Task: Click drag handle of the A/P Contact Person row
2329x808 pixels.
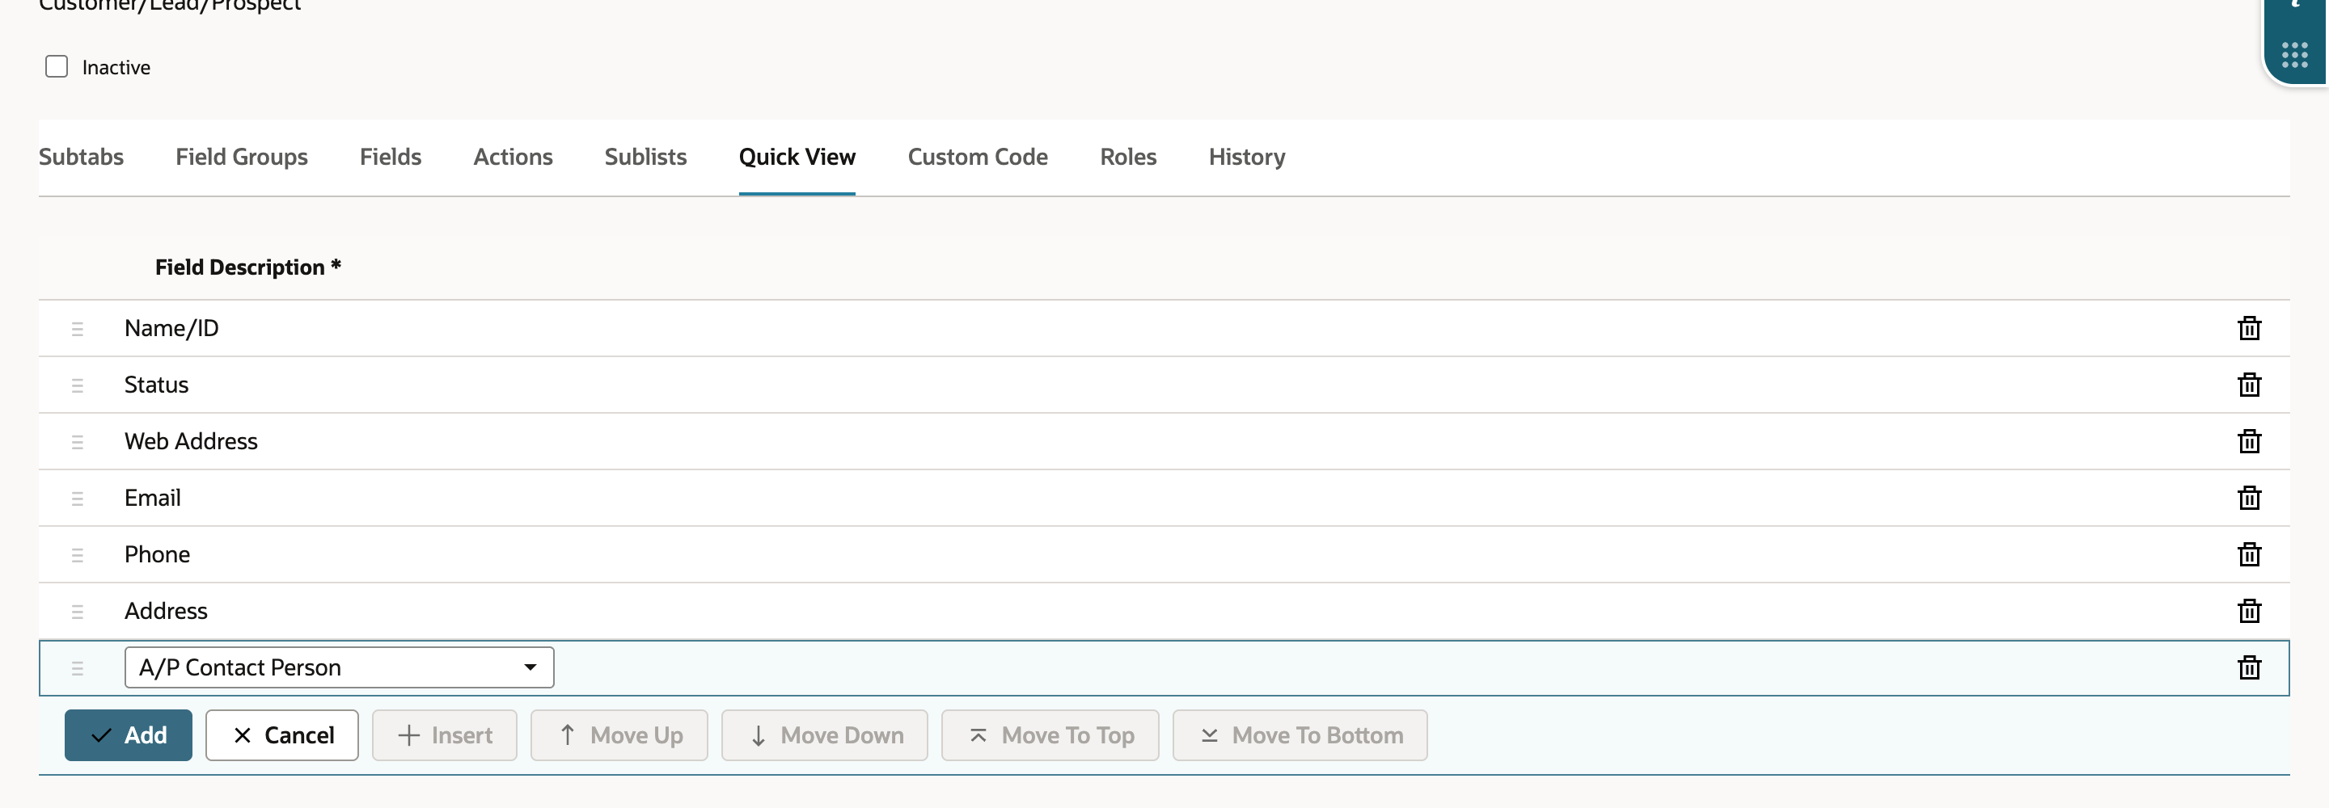Action: coord(77,669)
